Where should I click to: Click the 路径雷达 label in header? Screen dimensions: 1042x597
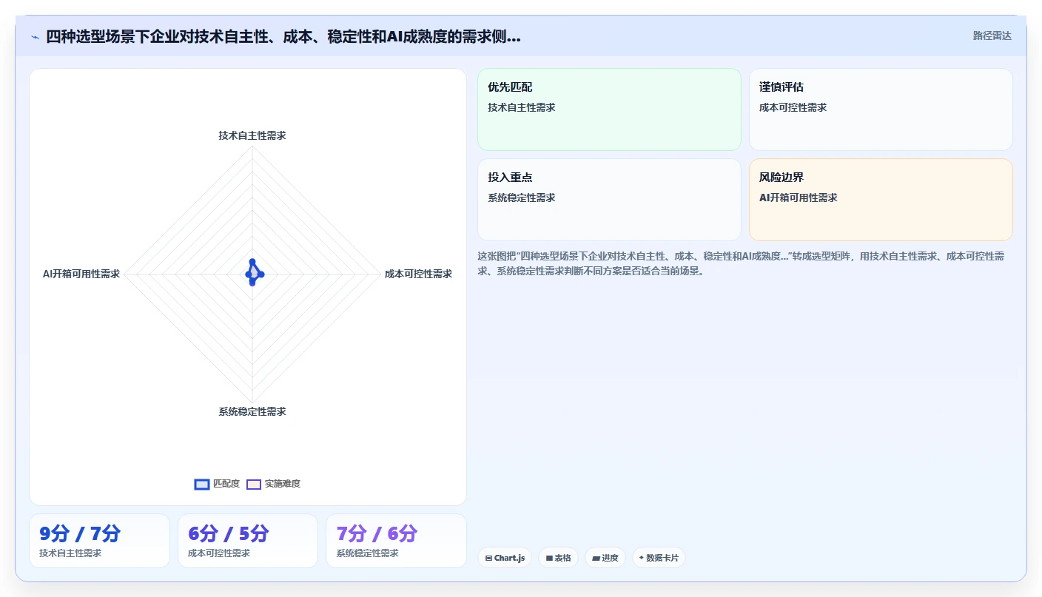(992, 36)
